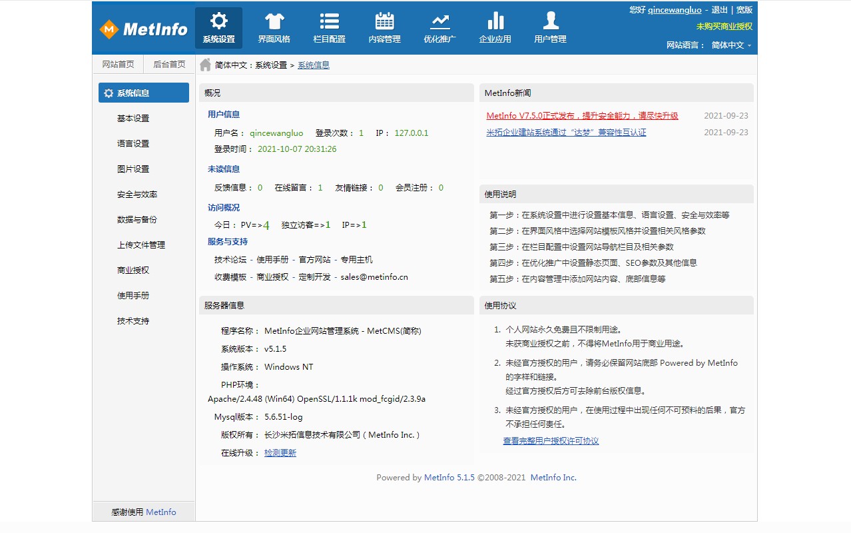This screenshot has height=533, width=851.
Task: Click the 友情链接 count 0
Action: click(381, 188)
